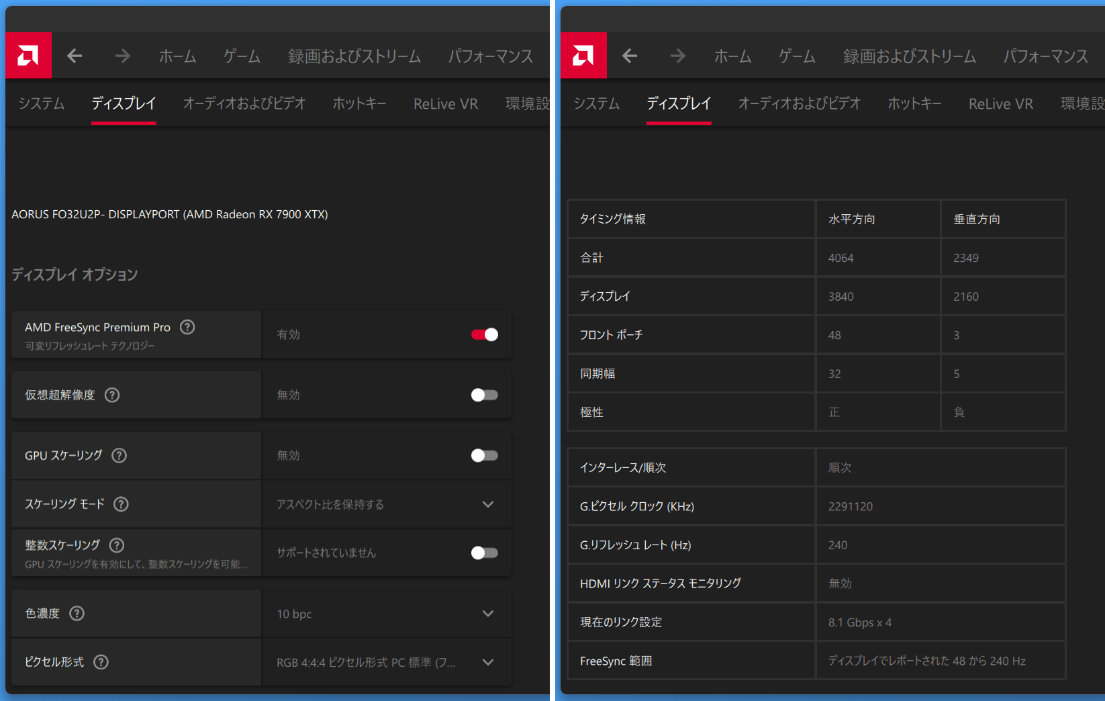Viewport: 1105px width, 701px height.
Task: Open help icon next to スケーリング モード
Action: click(121, 504)
